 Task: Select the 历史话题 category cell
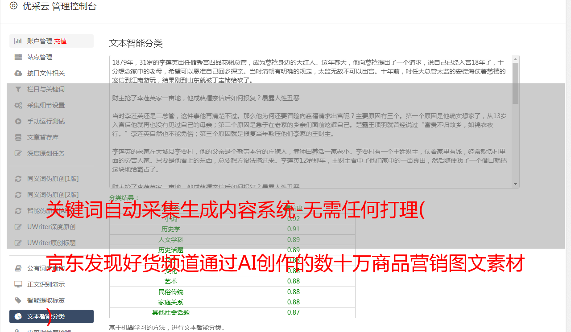point(171,250)
